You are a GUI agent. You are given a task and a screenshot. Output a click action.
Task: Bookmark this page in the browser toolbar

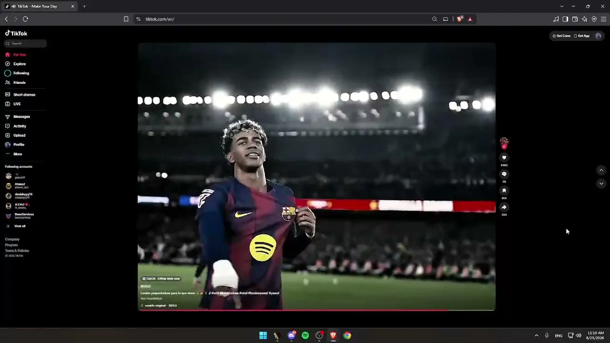[126, 19]
